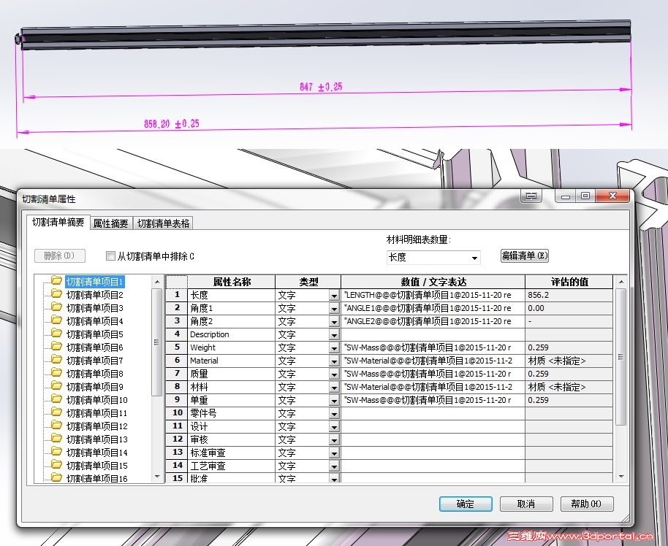Open type dropdown for 质量 row
Image resolution: width=668 pixels, height=546 pixels.
(335, 375)
